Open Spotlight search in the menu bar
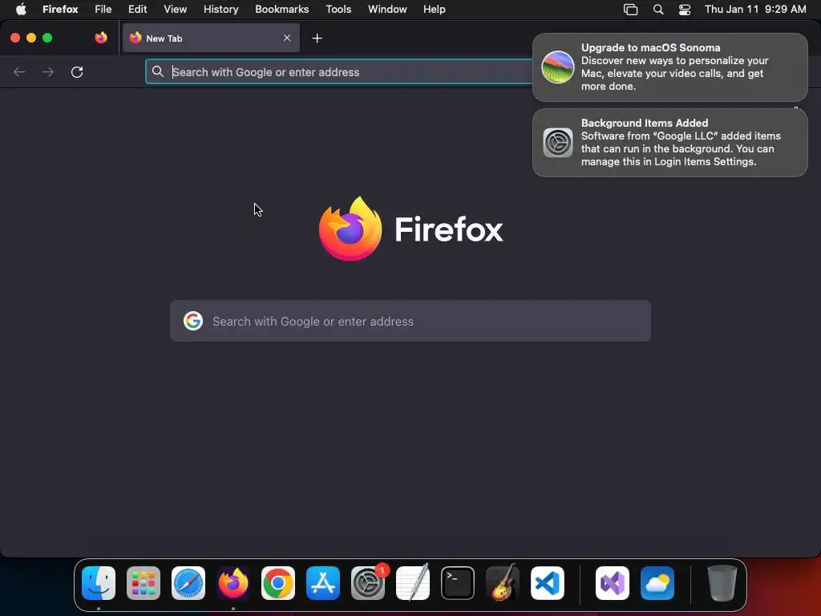Viewport: 821px width, 616px height. pos(658,10)
